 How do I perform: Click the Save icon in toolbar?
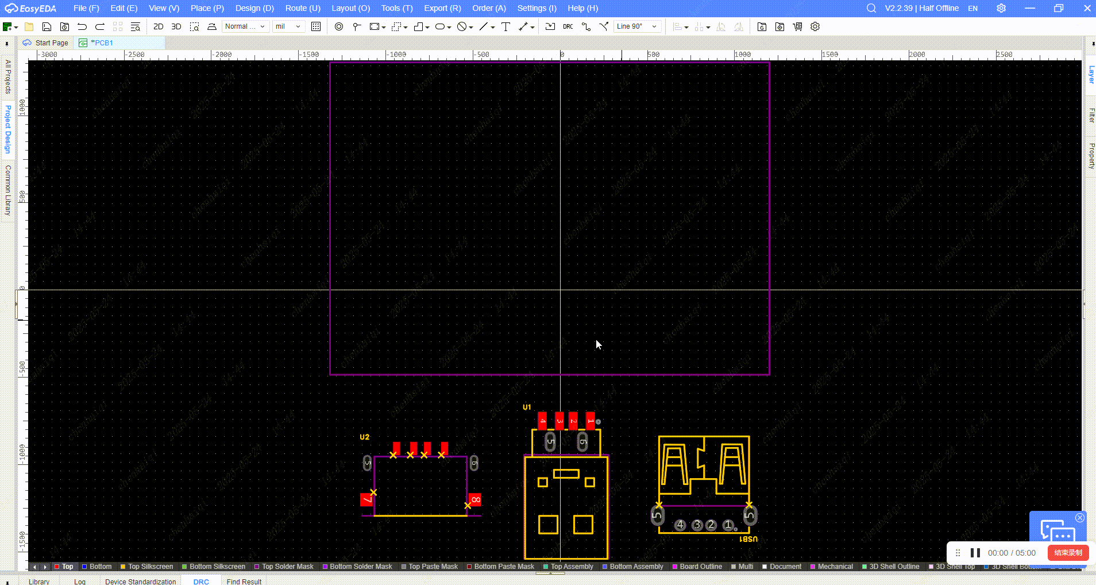[47, 26]
